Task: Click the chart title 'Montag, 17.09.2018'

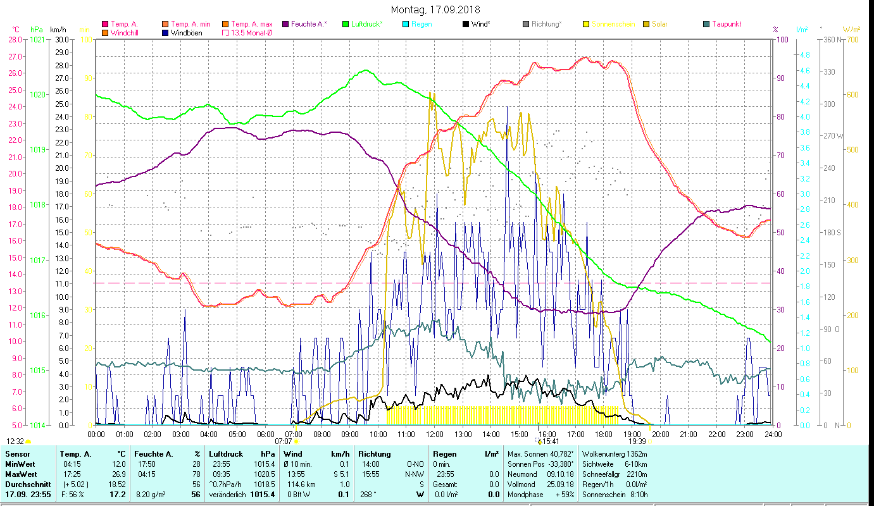Action: 435,9
